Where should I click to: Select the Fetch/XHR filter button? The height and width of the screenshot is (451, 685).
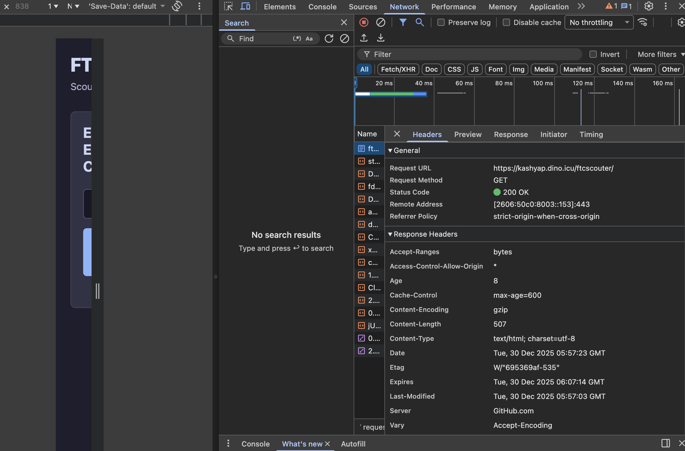398,70
